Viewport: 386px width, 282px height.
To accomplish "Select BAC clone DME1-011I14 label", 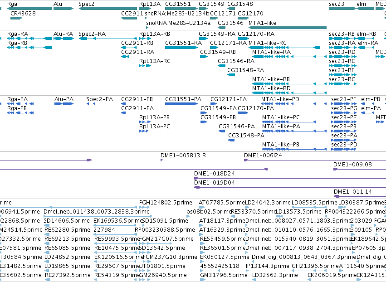I will tap(353, 191).
